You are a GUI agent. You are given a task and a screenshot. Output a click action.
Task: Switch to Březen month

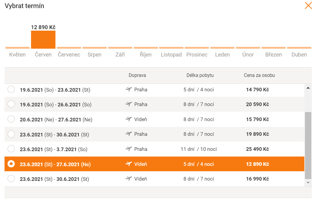[274, 54]
